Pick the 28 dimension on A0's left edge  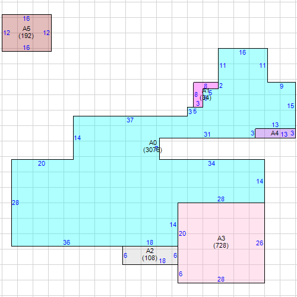(x=15, y=203)
